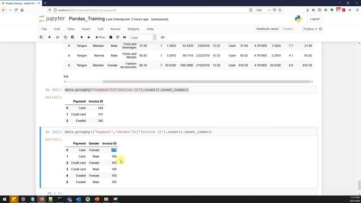361x203 pixels.
Task: Save notebook with the floppy disk icon
Action: (x=41, y=37)
